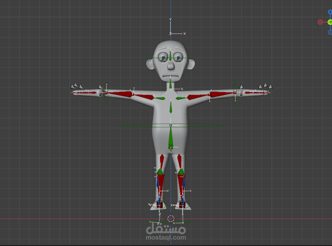
Task: Select the outermost cone control at screen-left fingertips
Action: pyautogui.click(x=72, y=86)
